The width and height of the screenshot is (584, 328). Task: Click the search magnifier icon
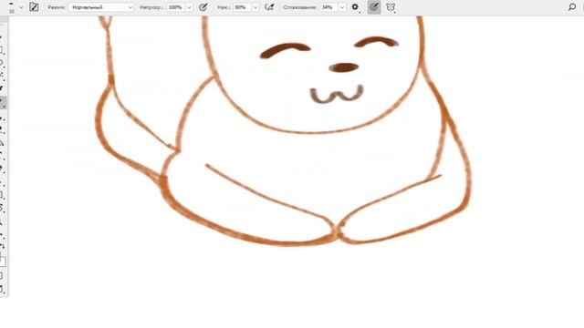(x=572, y=7)
